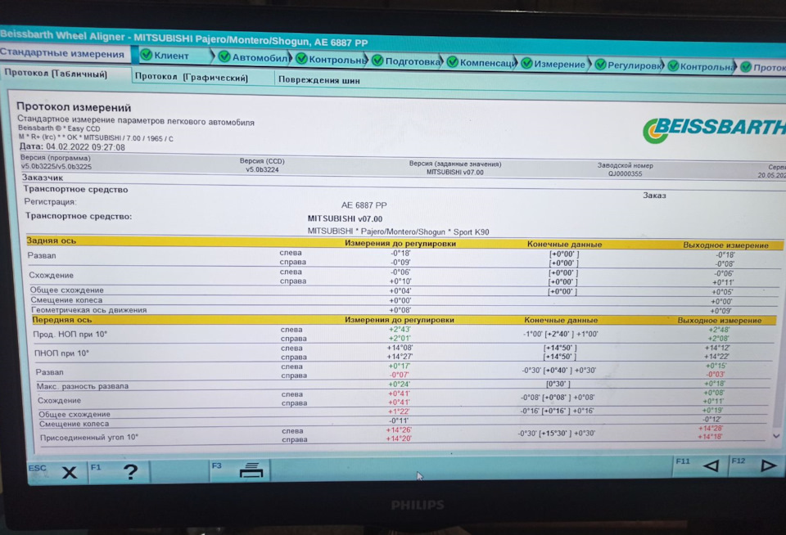The image size is (786, 535).
Task: Click front Смещение колеса value -0°11'
Action: coord(399,420)
